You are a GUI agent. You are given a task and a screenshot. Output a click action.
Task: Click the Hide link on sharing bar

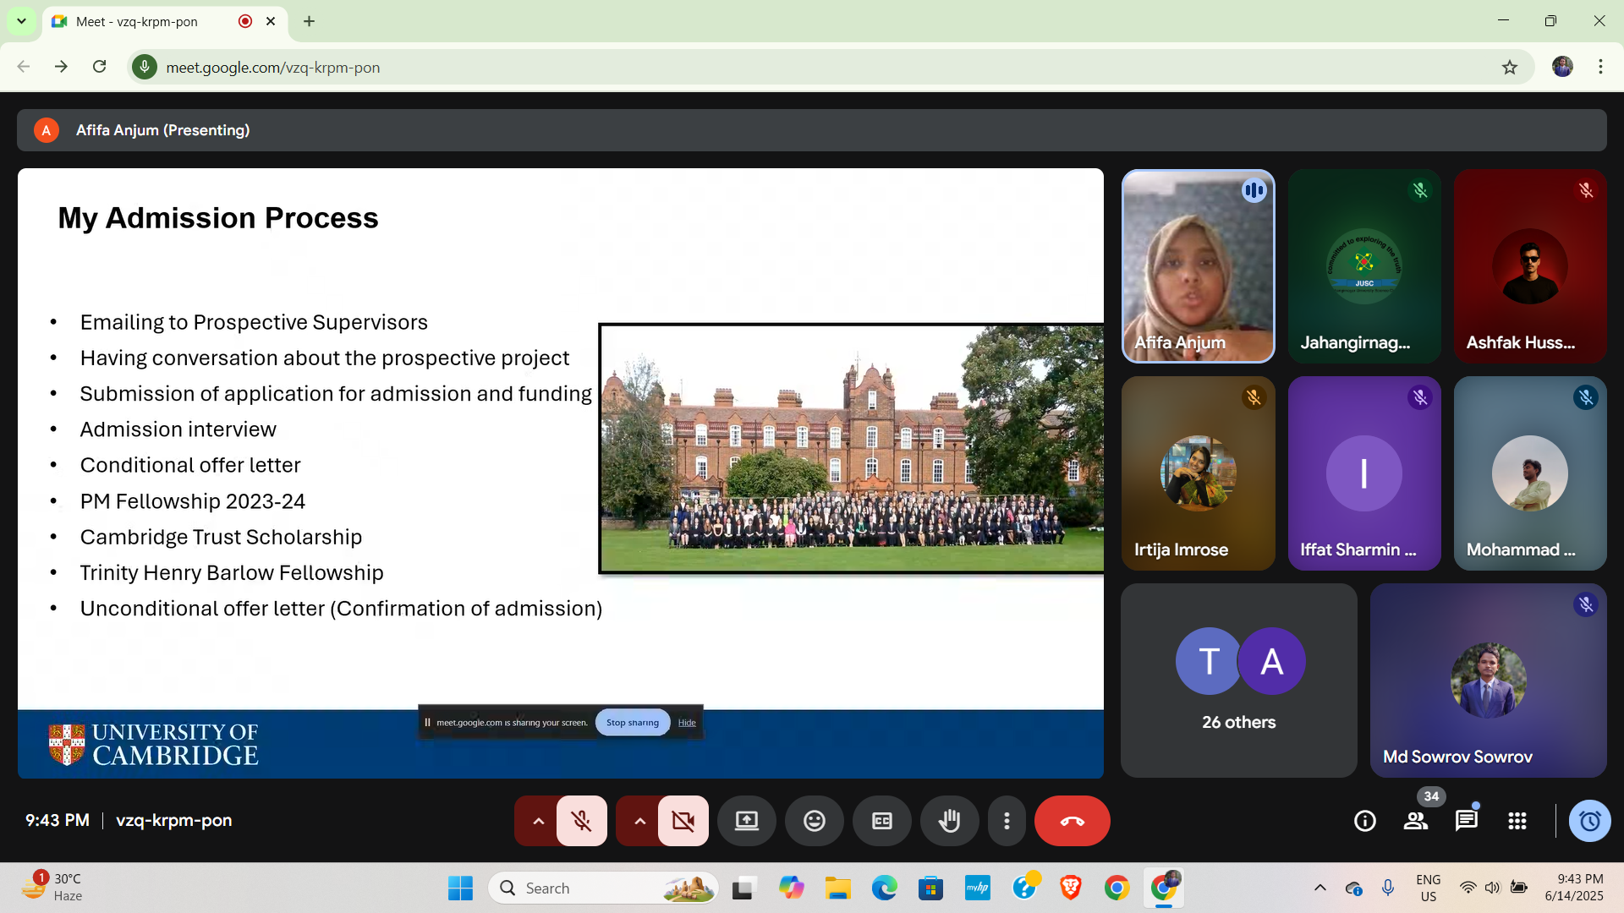click(x=687, y=723)
